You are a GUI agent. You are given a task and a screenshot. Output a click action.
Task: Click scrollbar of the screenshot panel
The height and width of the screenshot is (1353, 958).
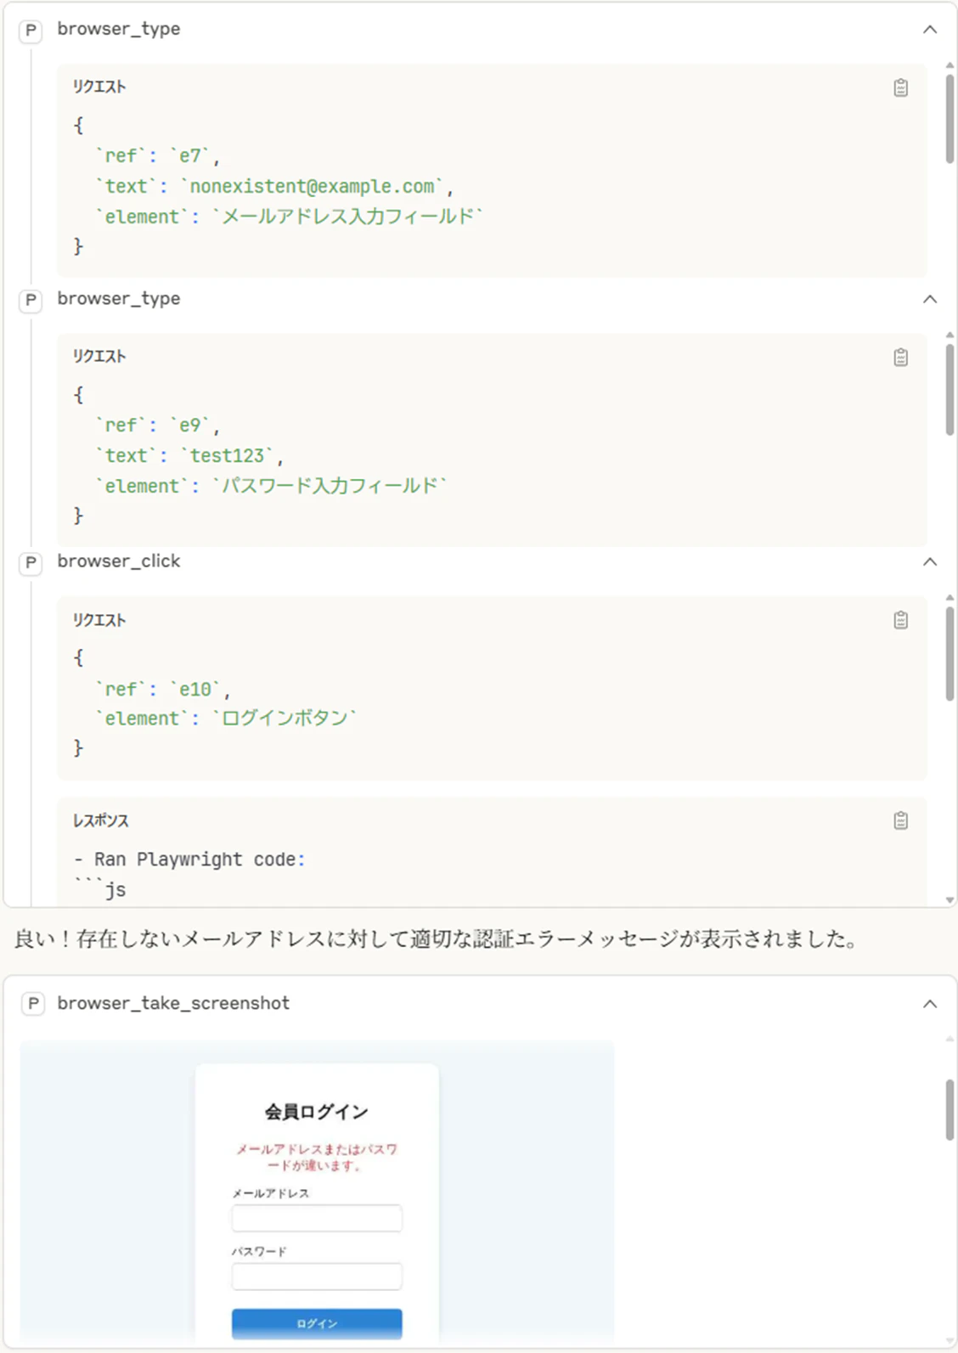pos(950,1110)
